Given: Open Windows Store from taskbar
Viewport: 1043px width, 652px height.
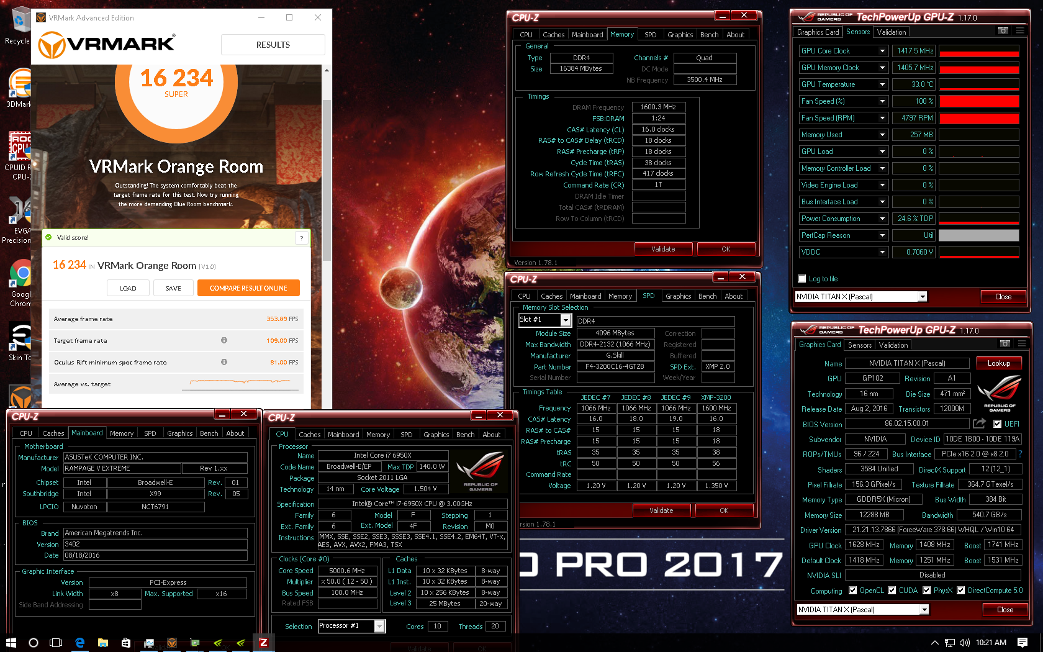Looking at the screenshot, I should point(126,643).
